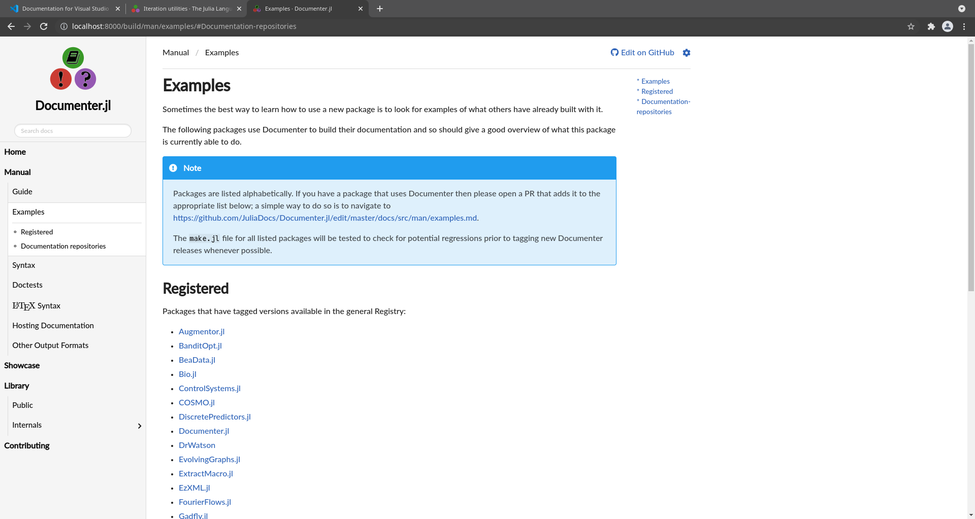Open the COSMO.jl link

point(197,403)
